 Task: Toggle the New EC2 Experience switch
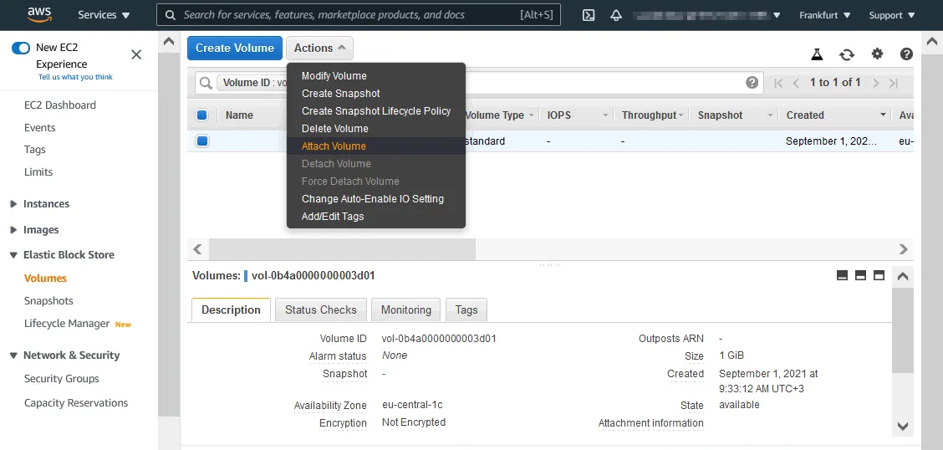21,49
